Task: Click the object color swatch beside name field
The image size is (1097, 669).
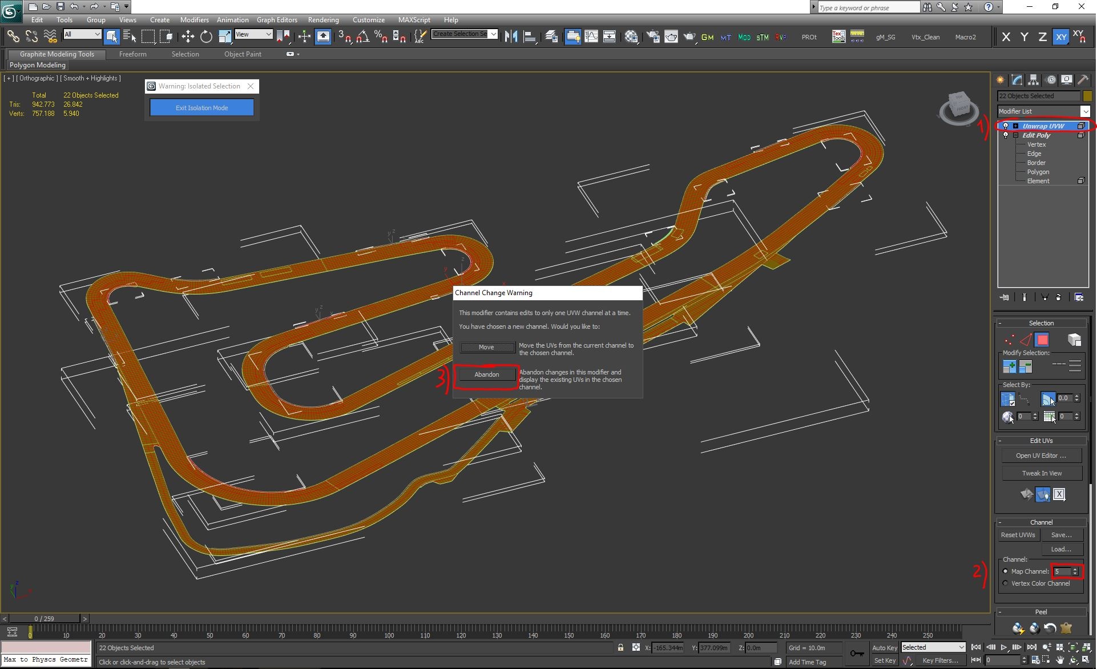Action: click(1087, 96)
